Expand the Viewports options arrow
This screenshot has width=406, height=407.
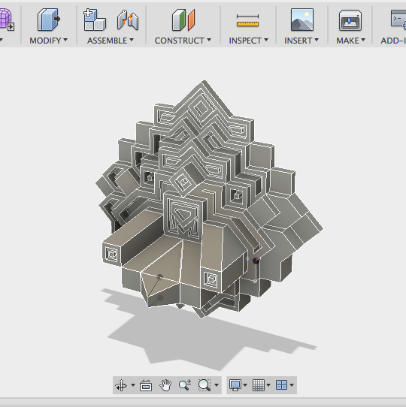pos(292,385)
